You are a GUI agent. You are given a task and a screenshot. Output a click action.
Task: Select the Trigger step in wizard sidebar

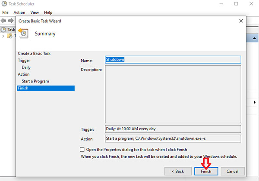click(24, 61)
